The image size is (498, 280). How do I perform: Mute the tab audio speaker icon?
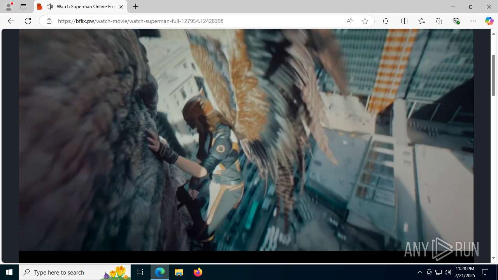click(50, 7)
